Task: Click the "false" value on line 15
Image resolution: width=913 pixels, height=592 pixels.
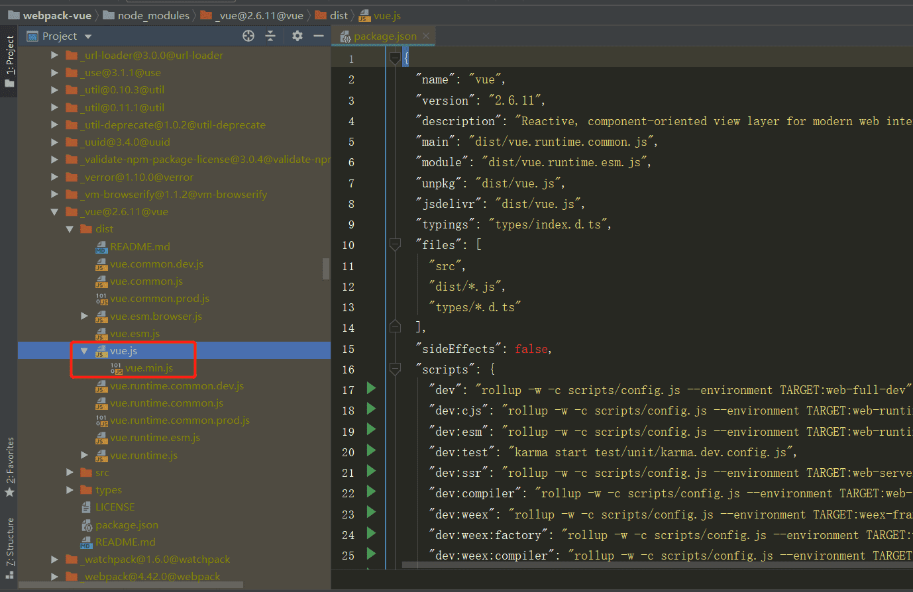Action: click(x=531, y=349)
